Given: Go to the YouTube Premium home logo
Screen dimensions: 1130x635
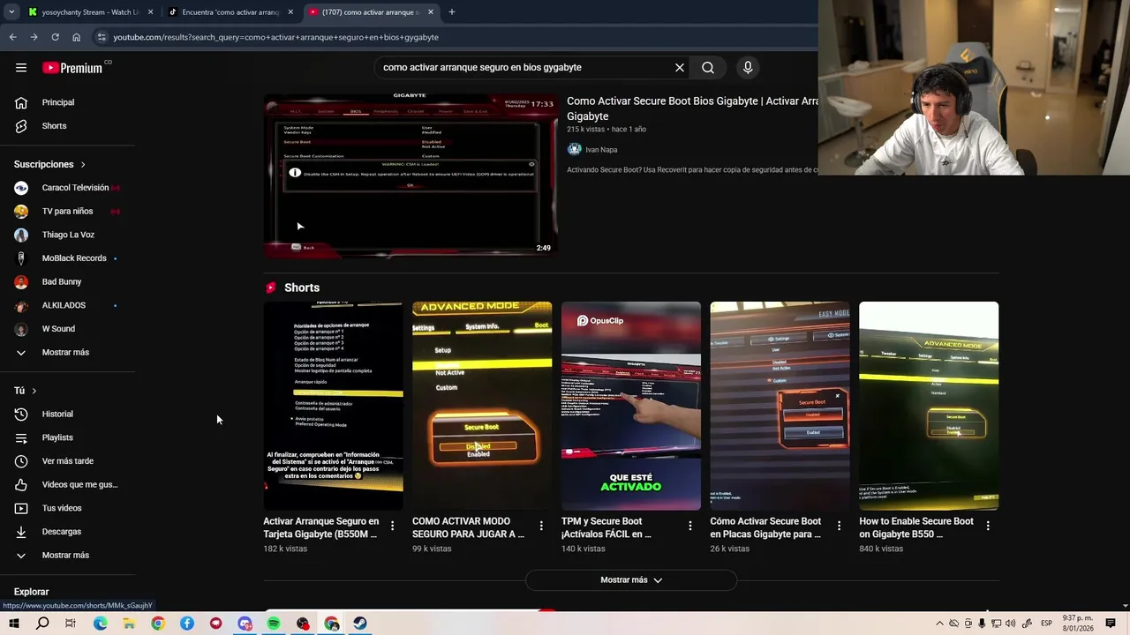Looking at the screenshot, I should point(72,68).
